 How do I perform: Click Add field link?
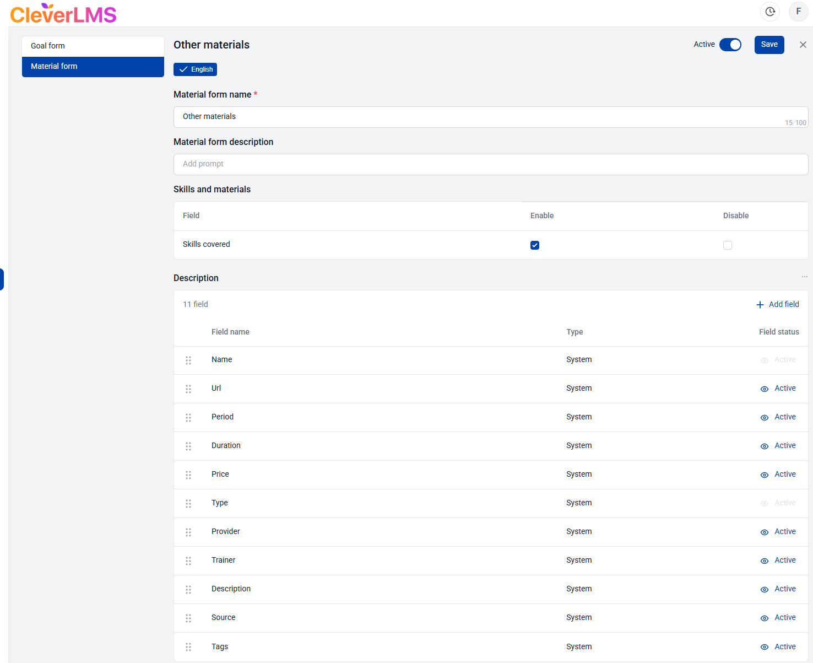click(x=778, y=305)
